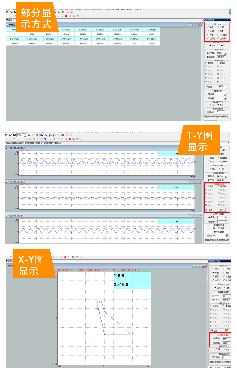Click the wrench settings icon in the table display screenshot
237x375 pixels.
pyautogui.click(x=81, y=16)
